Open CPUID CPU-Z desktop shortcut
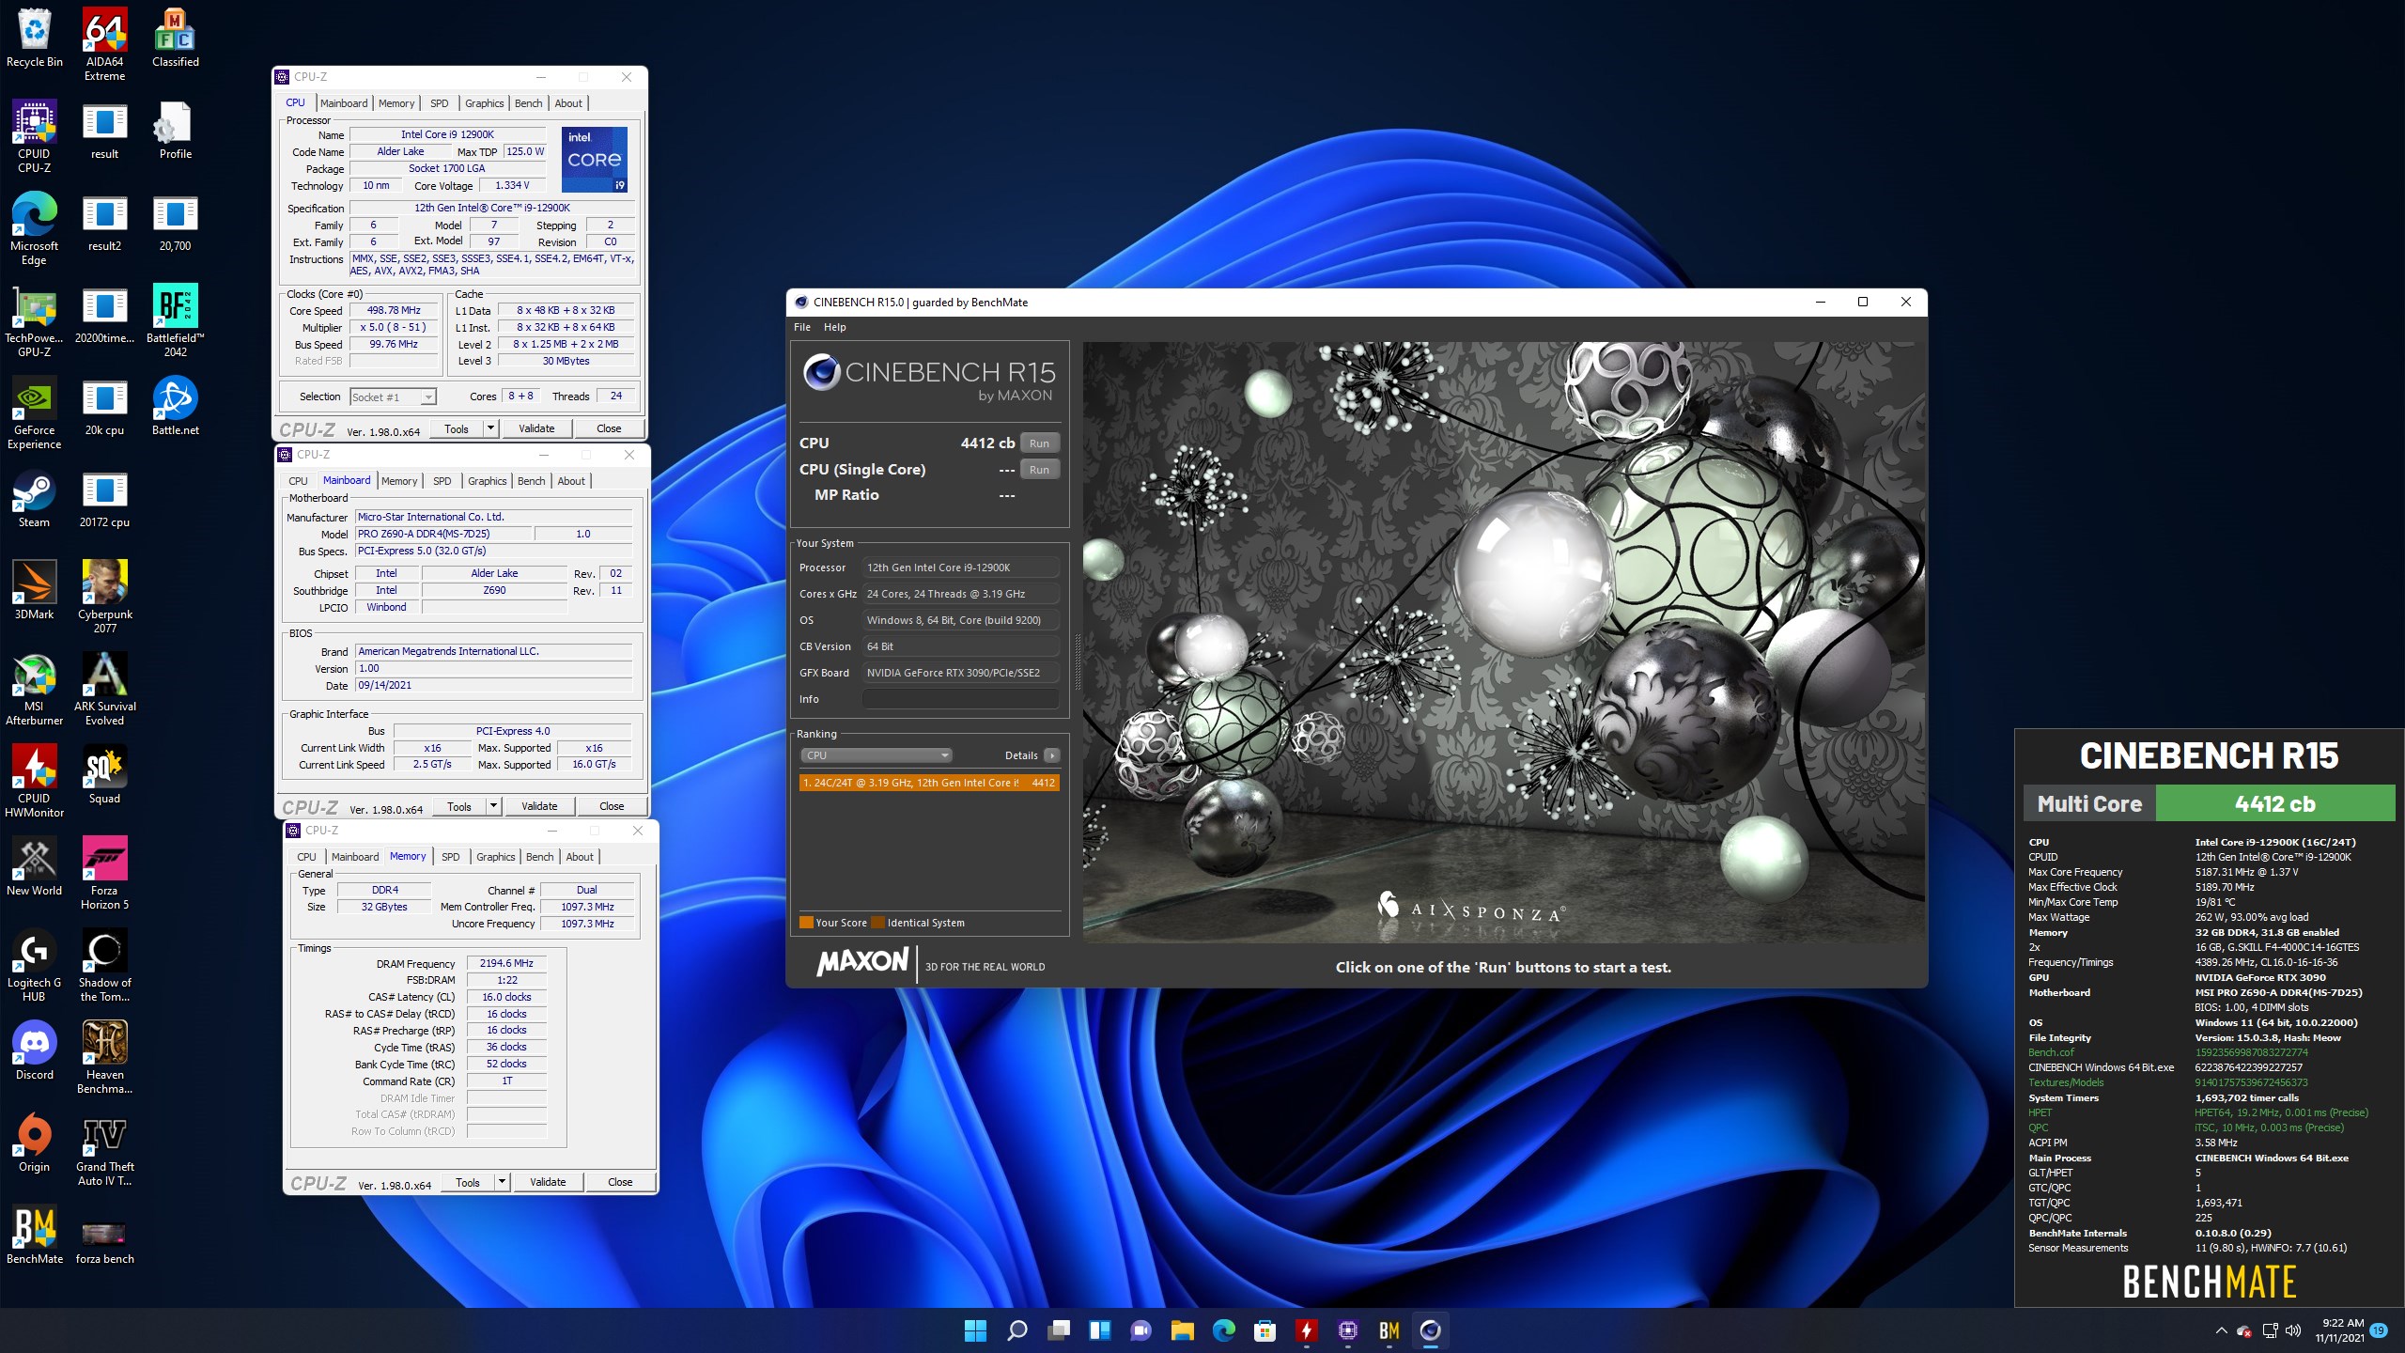 click(35, 136)
